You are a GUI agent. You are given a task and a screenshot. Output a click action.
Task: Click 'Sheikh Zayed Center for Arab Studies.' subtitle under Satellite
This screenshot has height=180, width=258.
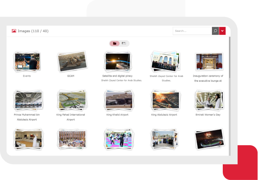point(121,80)
